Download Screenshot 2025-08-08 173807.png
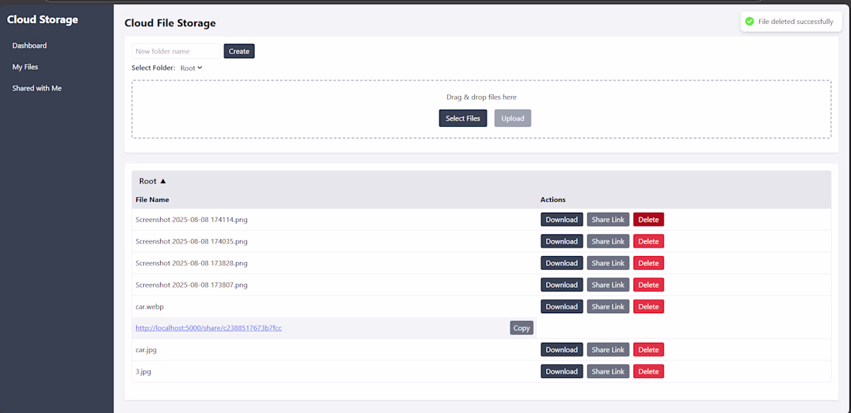Screen dimensions: 851x413 (x=562, y=285)
